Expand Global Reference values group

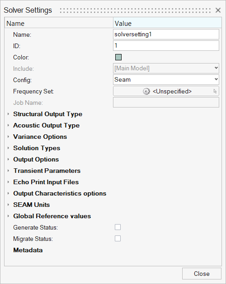tap(8, 216)
